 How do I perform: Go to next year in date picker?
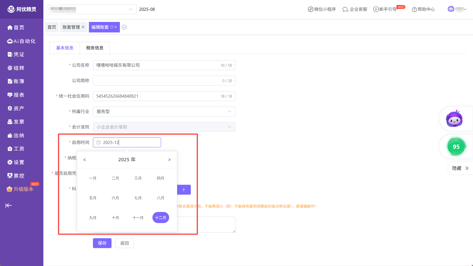(169, 160)
